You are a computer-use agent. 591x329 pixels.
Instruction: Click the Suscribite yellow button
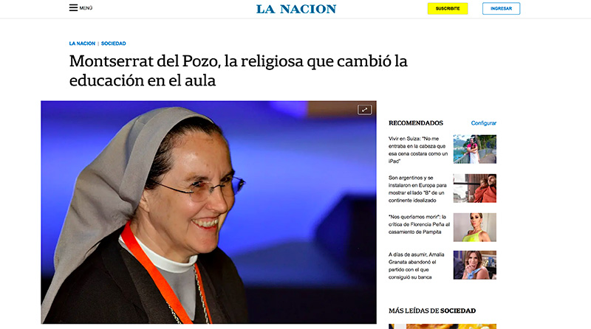[448, 8]
